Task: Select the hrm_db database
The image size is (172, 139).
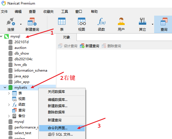Action: tap(21, 65)
